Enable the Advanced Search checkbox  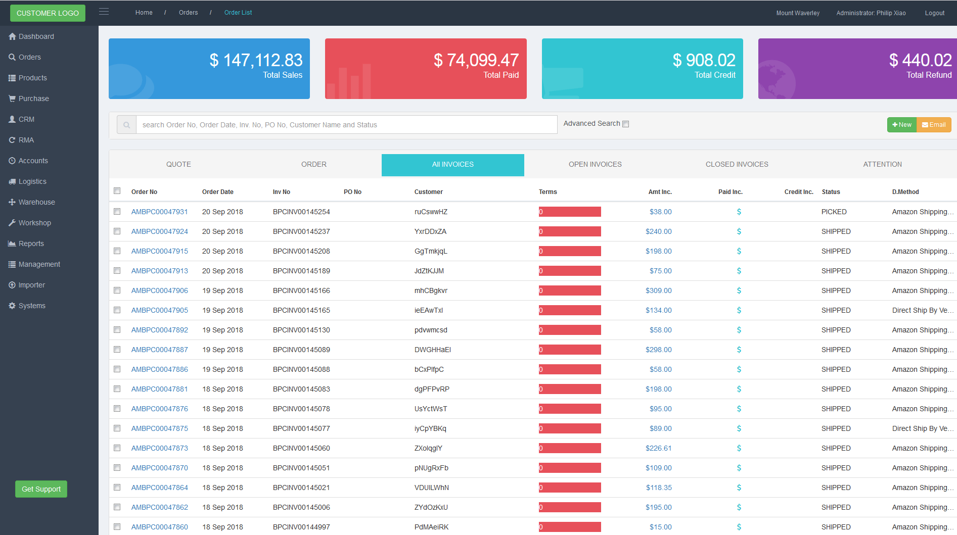click(x=625, y=124)
